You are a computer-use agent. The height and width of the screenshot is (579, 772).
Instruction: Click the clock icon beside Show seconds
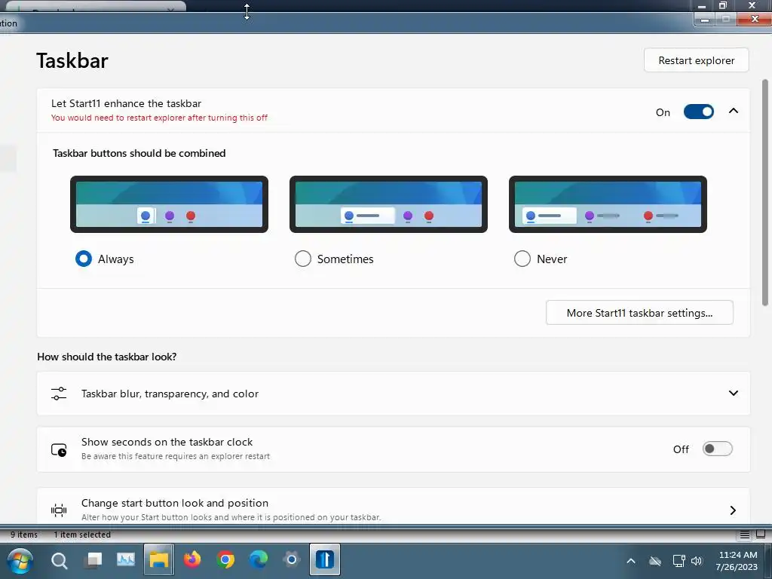click(59, 449)
